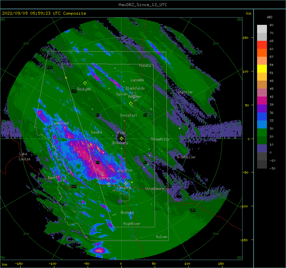
Task: Pick the orange 57–60 dBZ legend swatch
Action: (x=262, y=53)
